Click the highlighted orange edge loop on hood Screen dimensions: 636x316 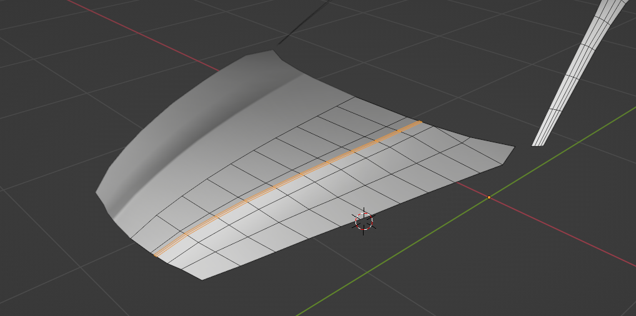pyautogui.click(x=287, y=181)
